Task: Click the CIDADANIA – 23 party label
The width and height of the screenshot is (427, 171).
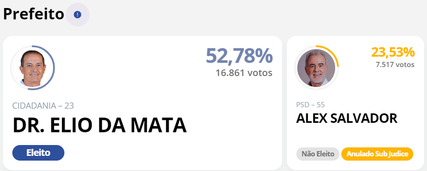Action: (x=43, y=106)
